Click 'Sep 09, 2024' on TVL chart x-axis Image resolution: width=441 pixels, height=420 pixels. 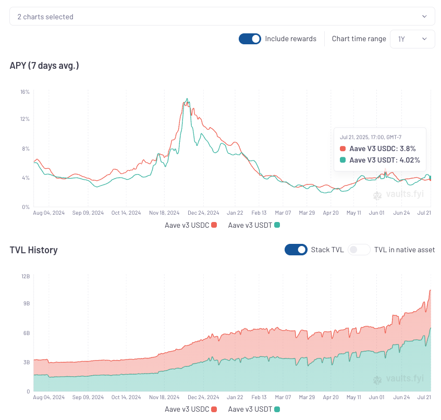point(88,397)
